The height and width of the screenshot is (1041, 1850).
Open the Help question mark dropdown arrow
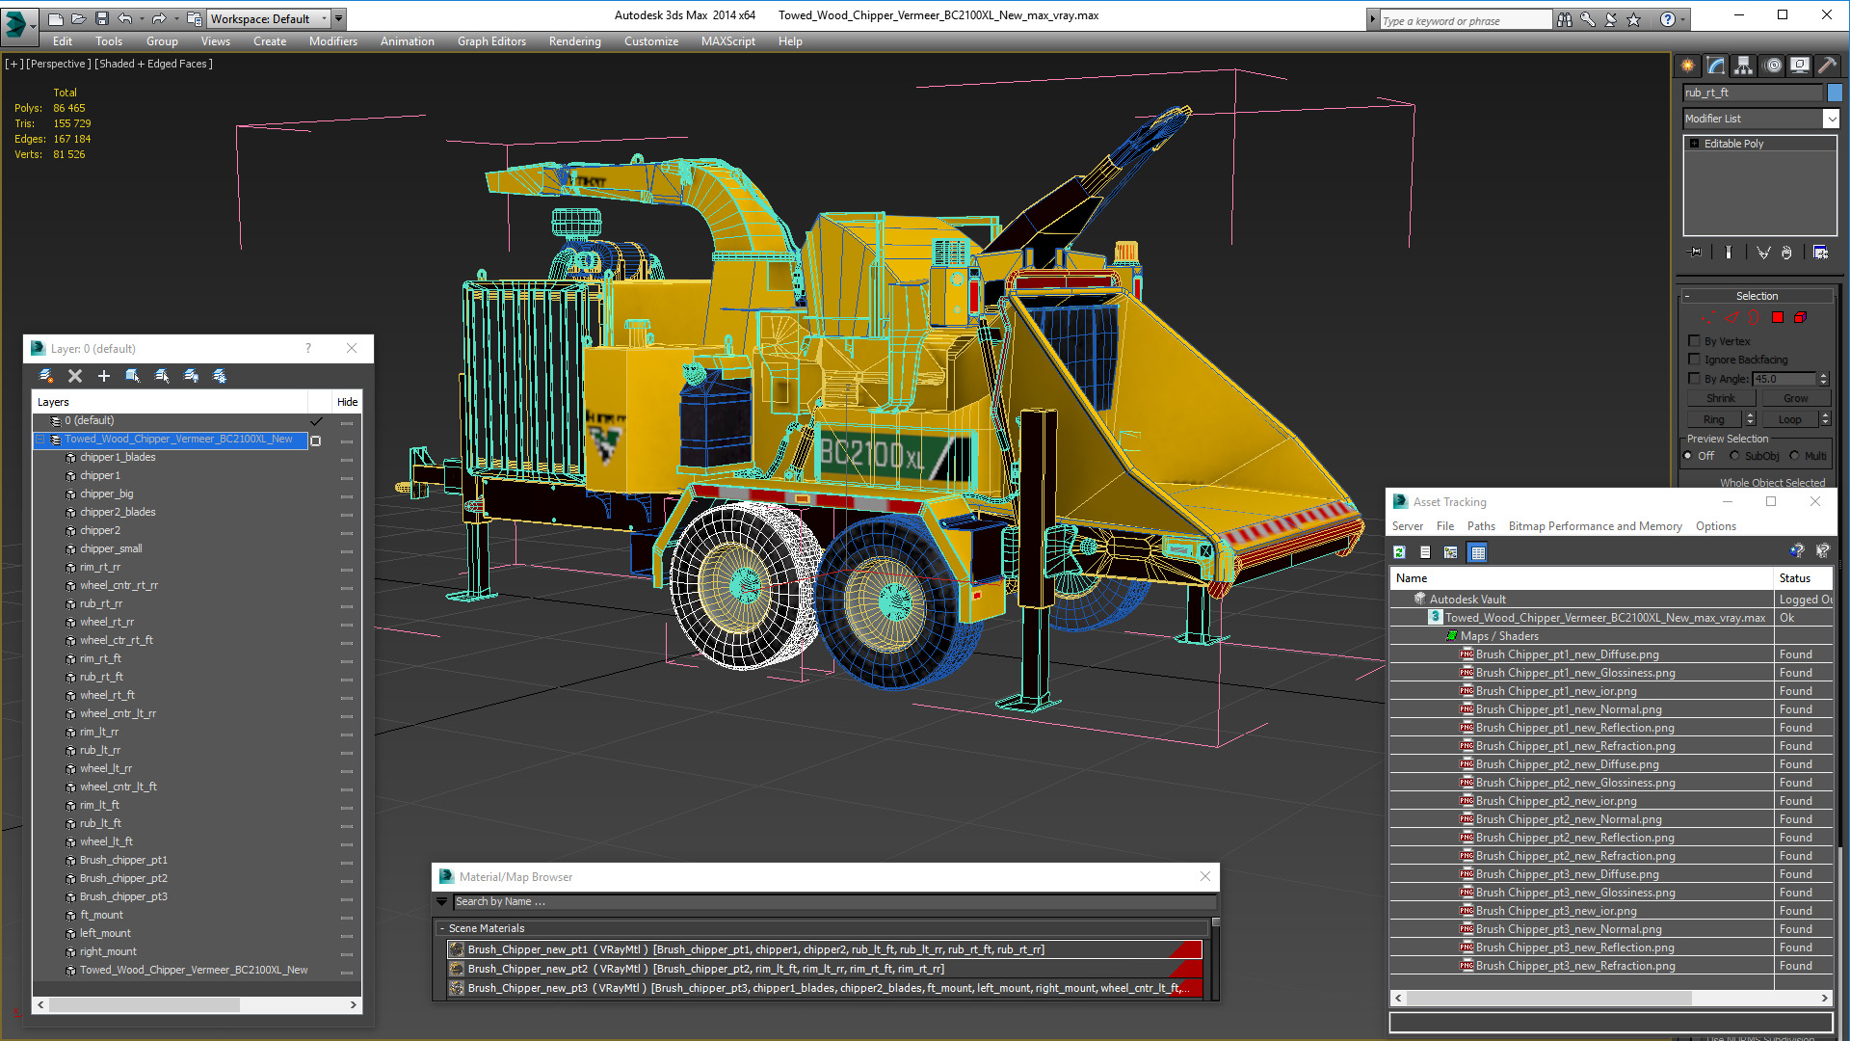[1683, 19]
